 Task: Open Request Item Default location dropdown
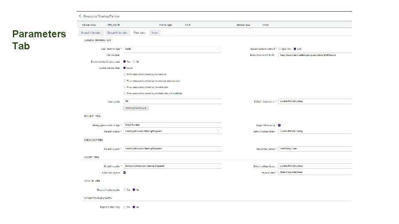click(172, 131)
